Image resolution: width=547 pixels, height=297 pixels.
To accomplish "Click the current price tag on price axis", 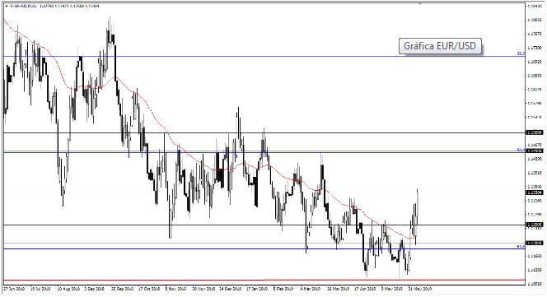I will click(535, 193).
